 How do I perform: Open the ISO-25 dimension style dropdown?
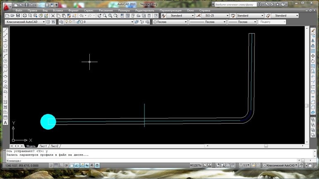click(215, 16)
